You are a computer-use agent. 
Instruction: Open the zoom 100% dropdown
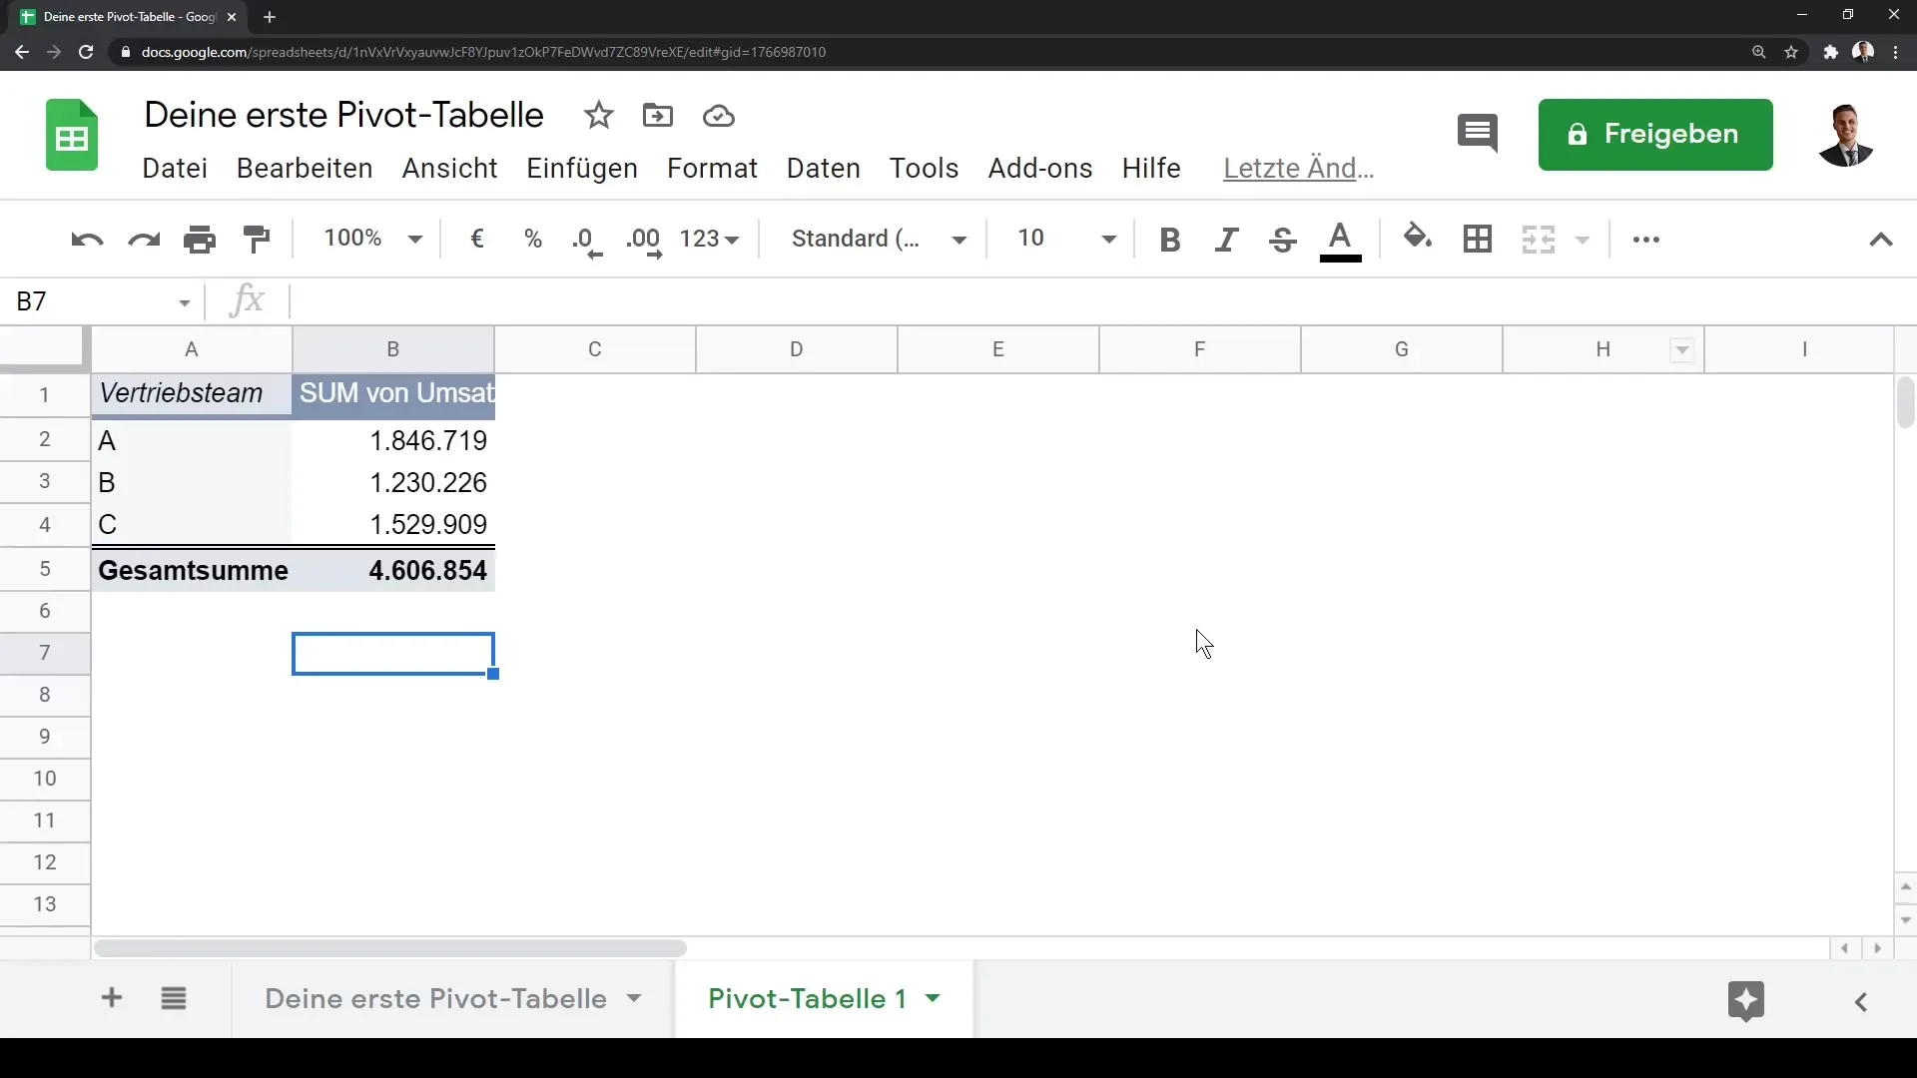coord(373,239)
